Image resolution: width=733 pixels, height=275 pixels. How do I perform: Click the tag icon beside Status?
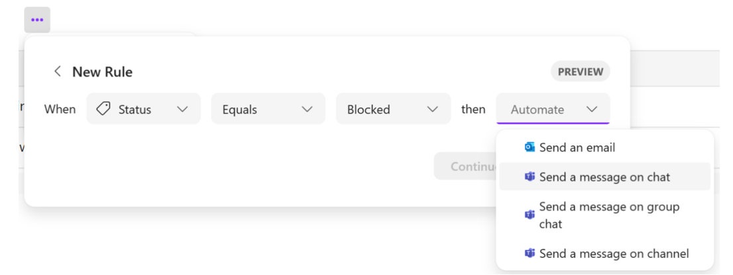click(x=103, y=109)
